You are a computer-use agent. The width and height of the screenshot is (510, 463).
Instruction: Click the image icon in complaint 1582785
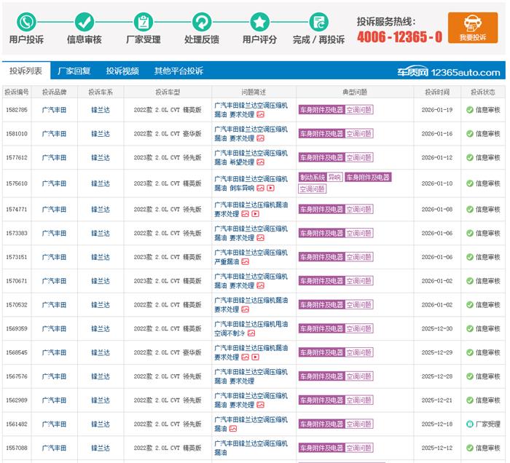pos(261,114)
